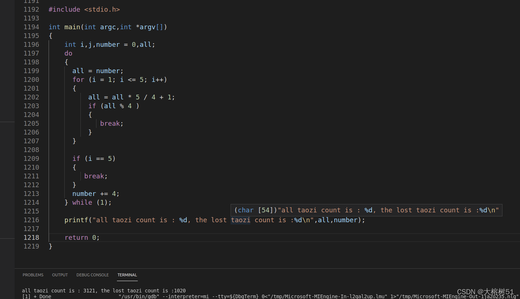The image size is (520, 299).
Task: Select the TERMINAL panel tab
Action: (127, 275)
